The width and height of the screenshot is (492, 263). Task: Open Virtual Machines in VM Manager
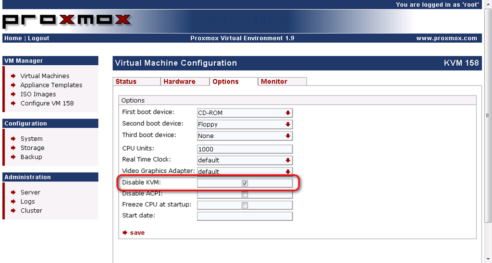[45, 76]
